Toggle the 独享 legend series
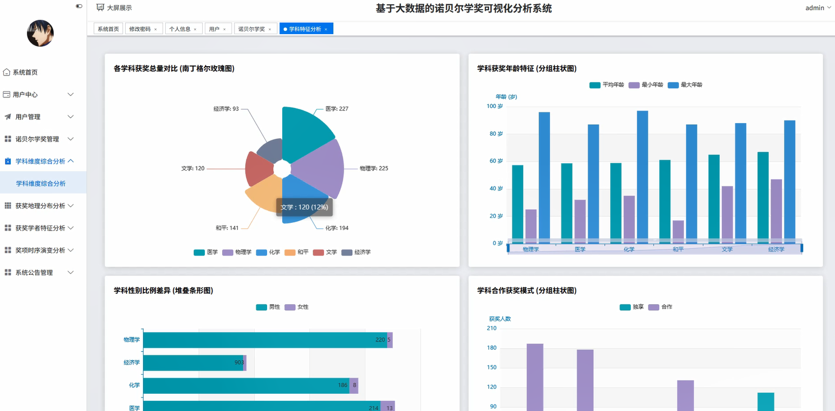 (x=632, y=307)
